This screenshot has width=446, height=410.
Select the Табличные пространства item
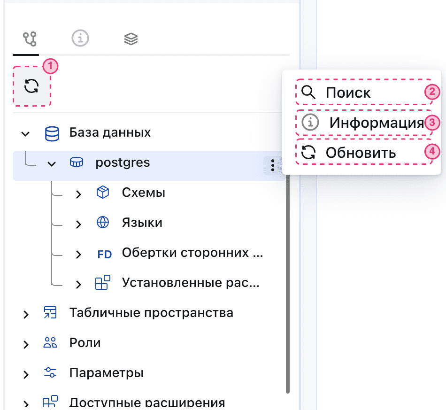(151, 313)
